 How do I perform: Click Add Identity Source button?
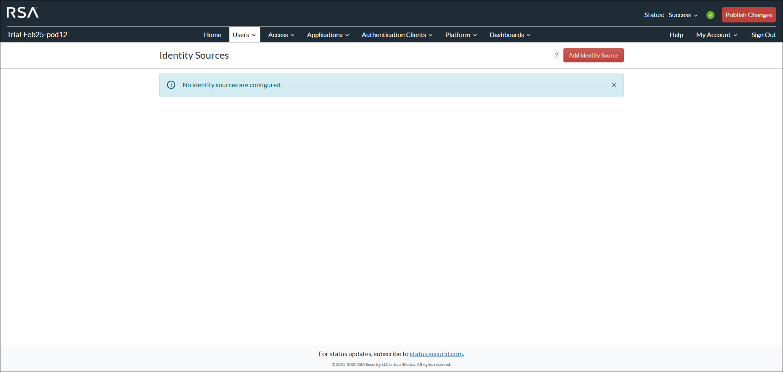[x=593, y=55]
